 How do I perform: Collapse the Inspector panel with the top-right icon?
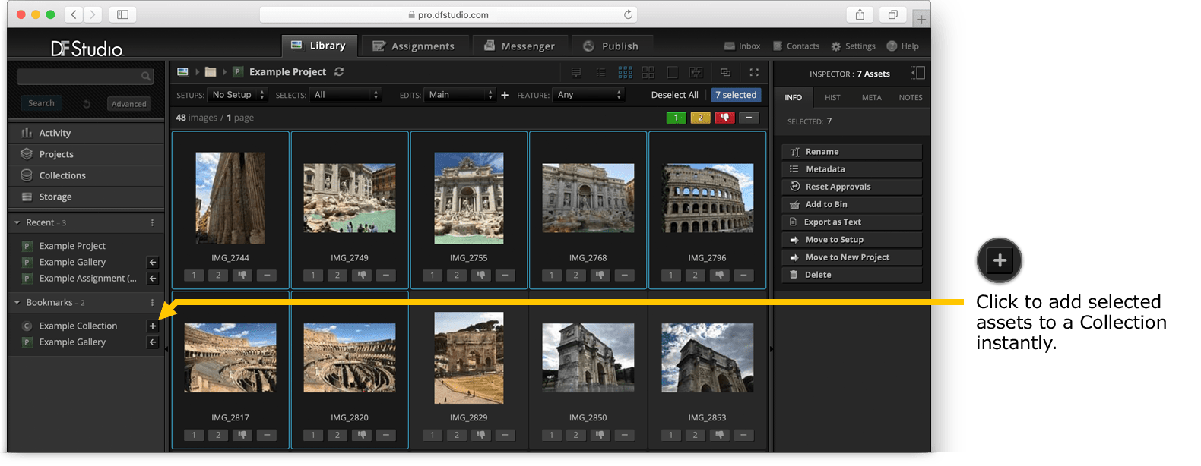(x=917, y=73)
